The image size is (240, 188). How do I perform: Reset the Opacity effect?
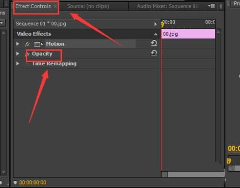point(154,53)
